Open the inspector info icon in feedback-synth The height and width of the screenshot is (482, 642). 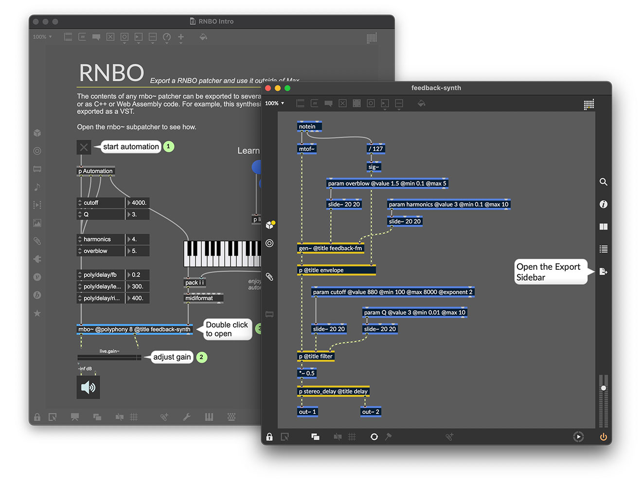603,204
